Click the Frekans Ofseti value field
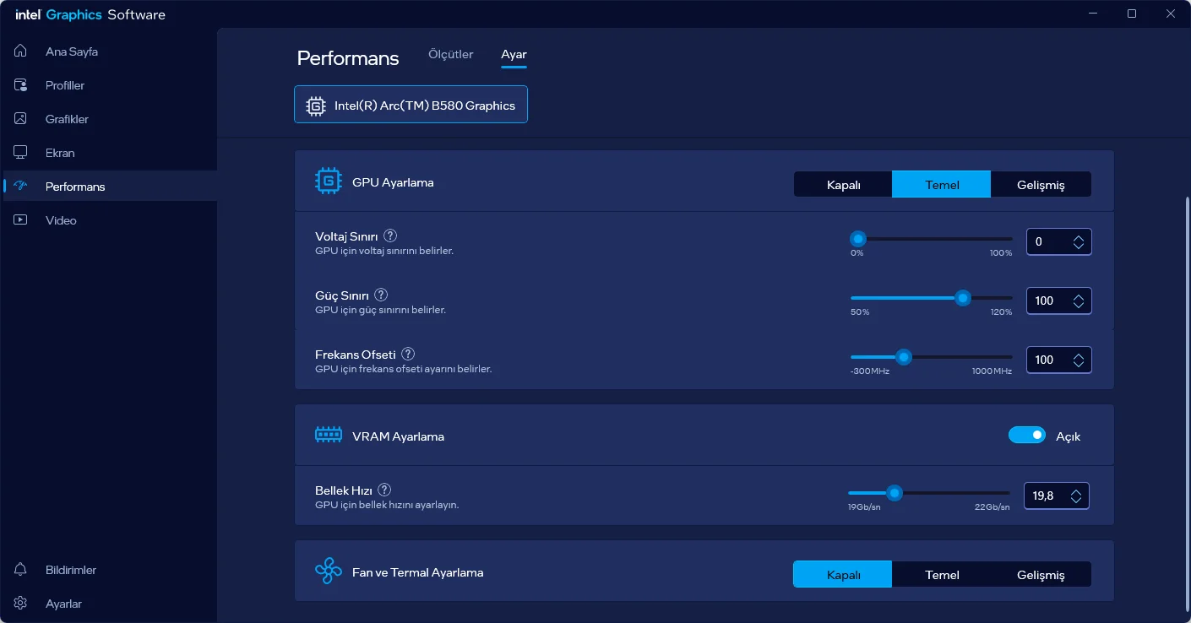 (1059, 360)
